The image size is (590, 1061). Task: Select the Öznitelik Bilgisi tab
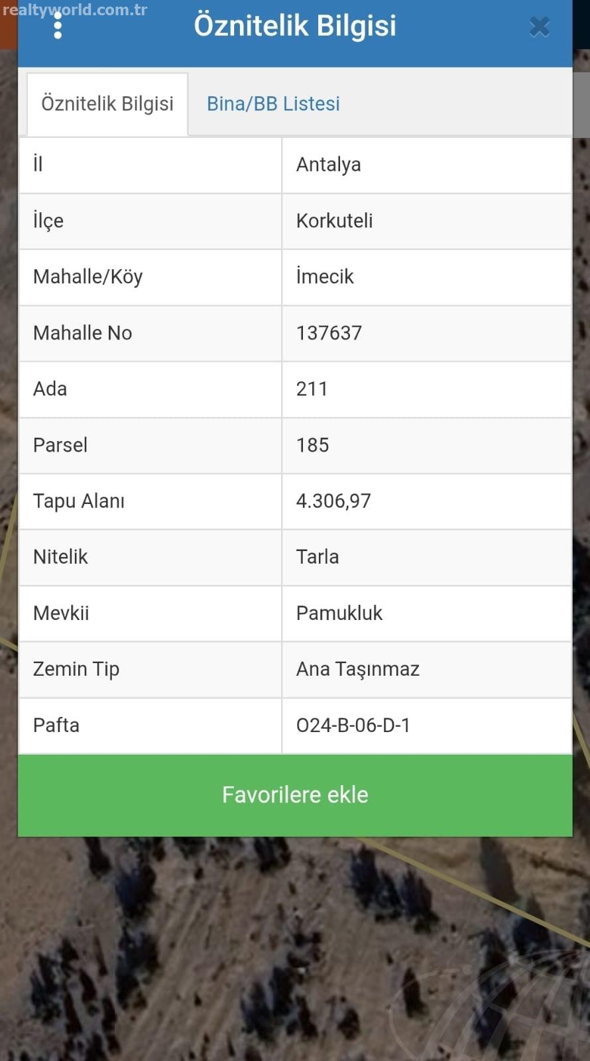point(107,104)
